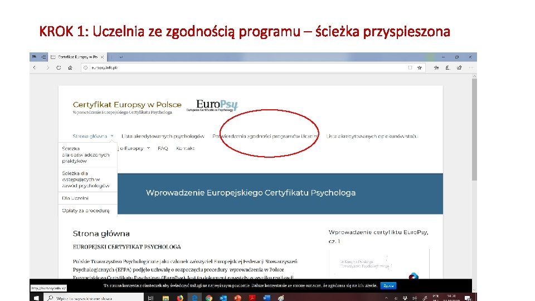Viewport: 535px width, 301px height.
Task: Open the favorites hub icon
Action: (436, 67)
